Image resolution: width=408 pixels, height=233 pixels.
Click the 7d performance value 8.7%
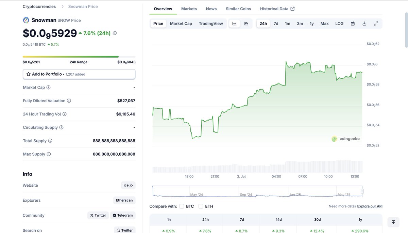(242, 231)
